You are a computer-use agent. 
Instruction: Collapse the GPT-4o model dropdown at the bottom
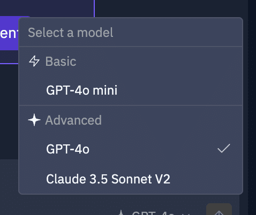coord(154,213)
